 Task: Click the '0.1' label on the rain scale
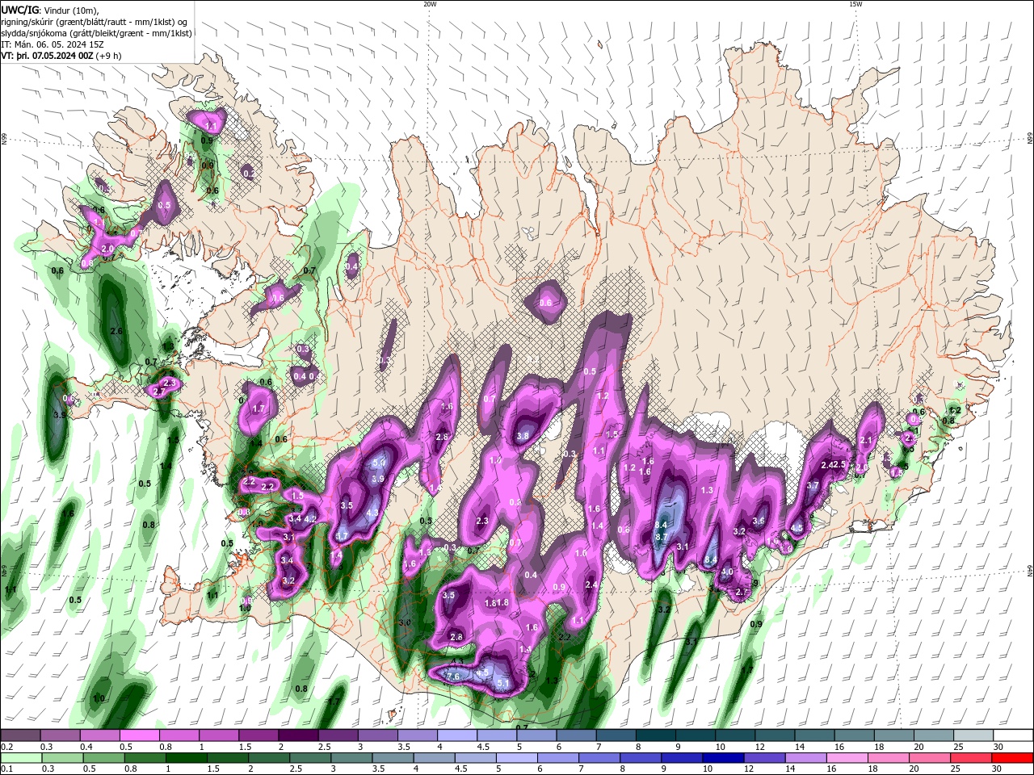(x=6, y=769)
